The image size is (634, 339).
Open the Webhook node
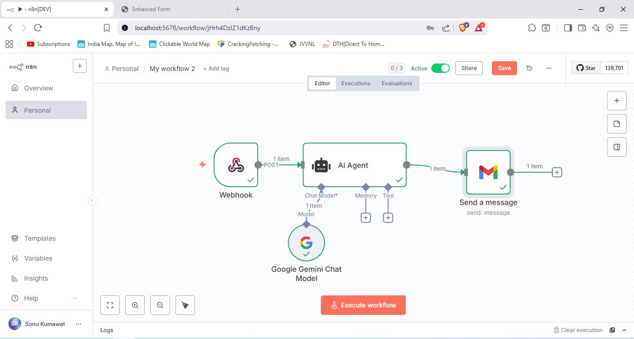pos(236,165)
